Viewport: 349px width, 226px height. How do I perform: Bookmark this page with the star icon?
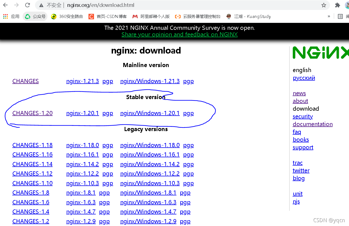pos(324,5)
